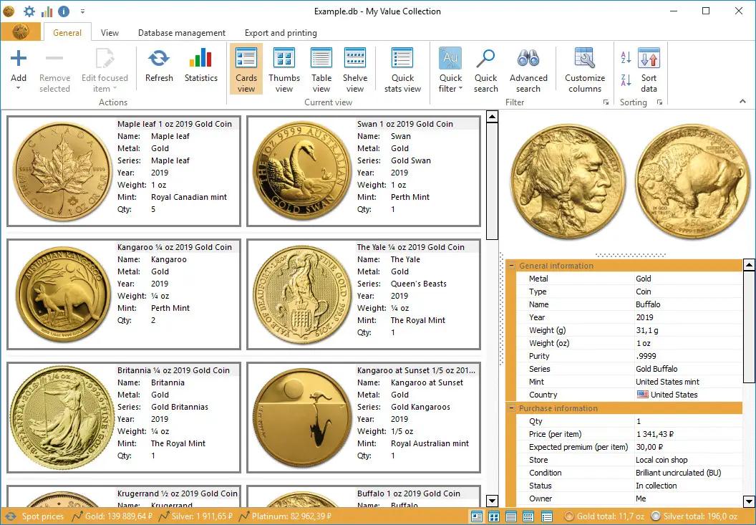Click the Remove selected button
The width and height of the screenshot is (756, 525).
pyautogui.click(x=54, y=69)
